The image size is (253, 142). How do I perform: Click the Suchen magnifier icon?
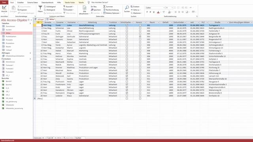pyautogui.click(x=127, y=7)
